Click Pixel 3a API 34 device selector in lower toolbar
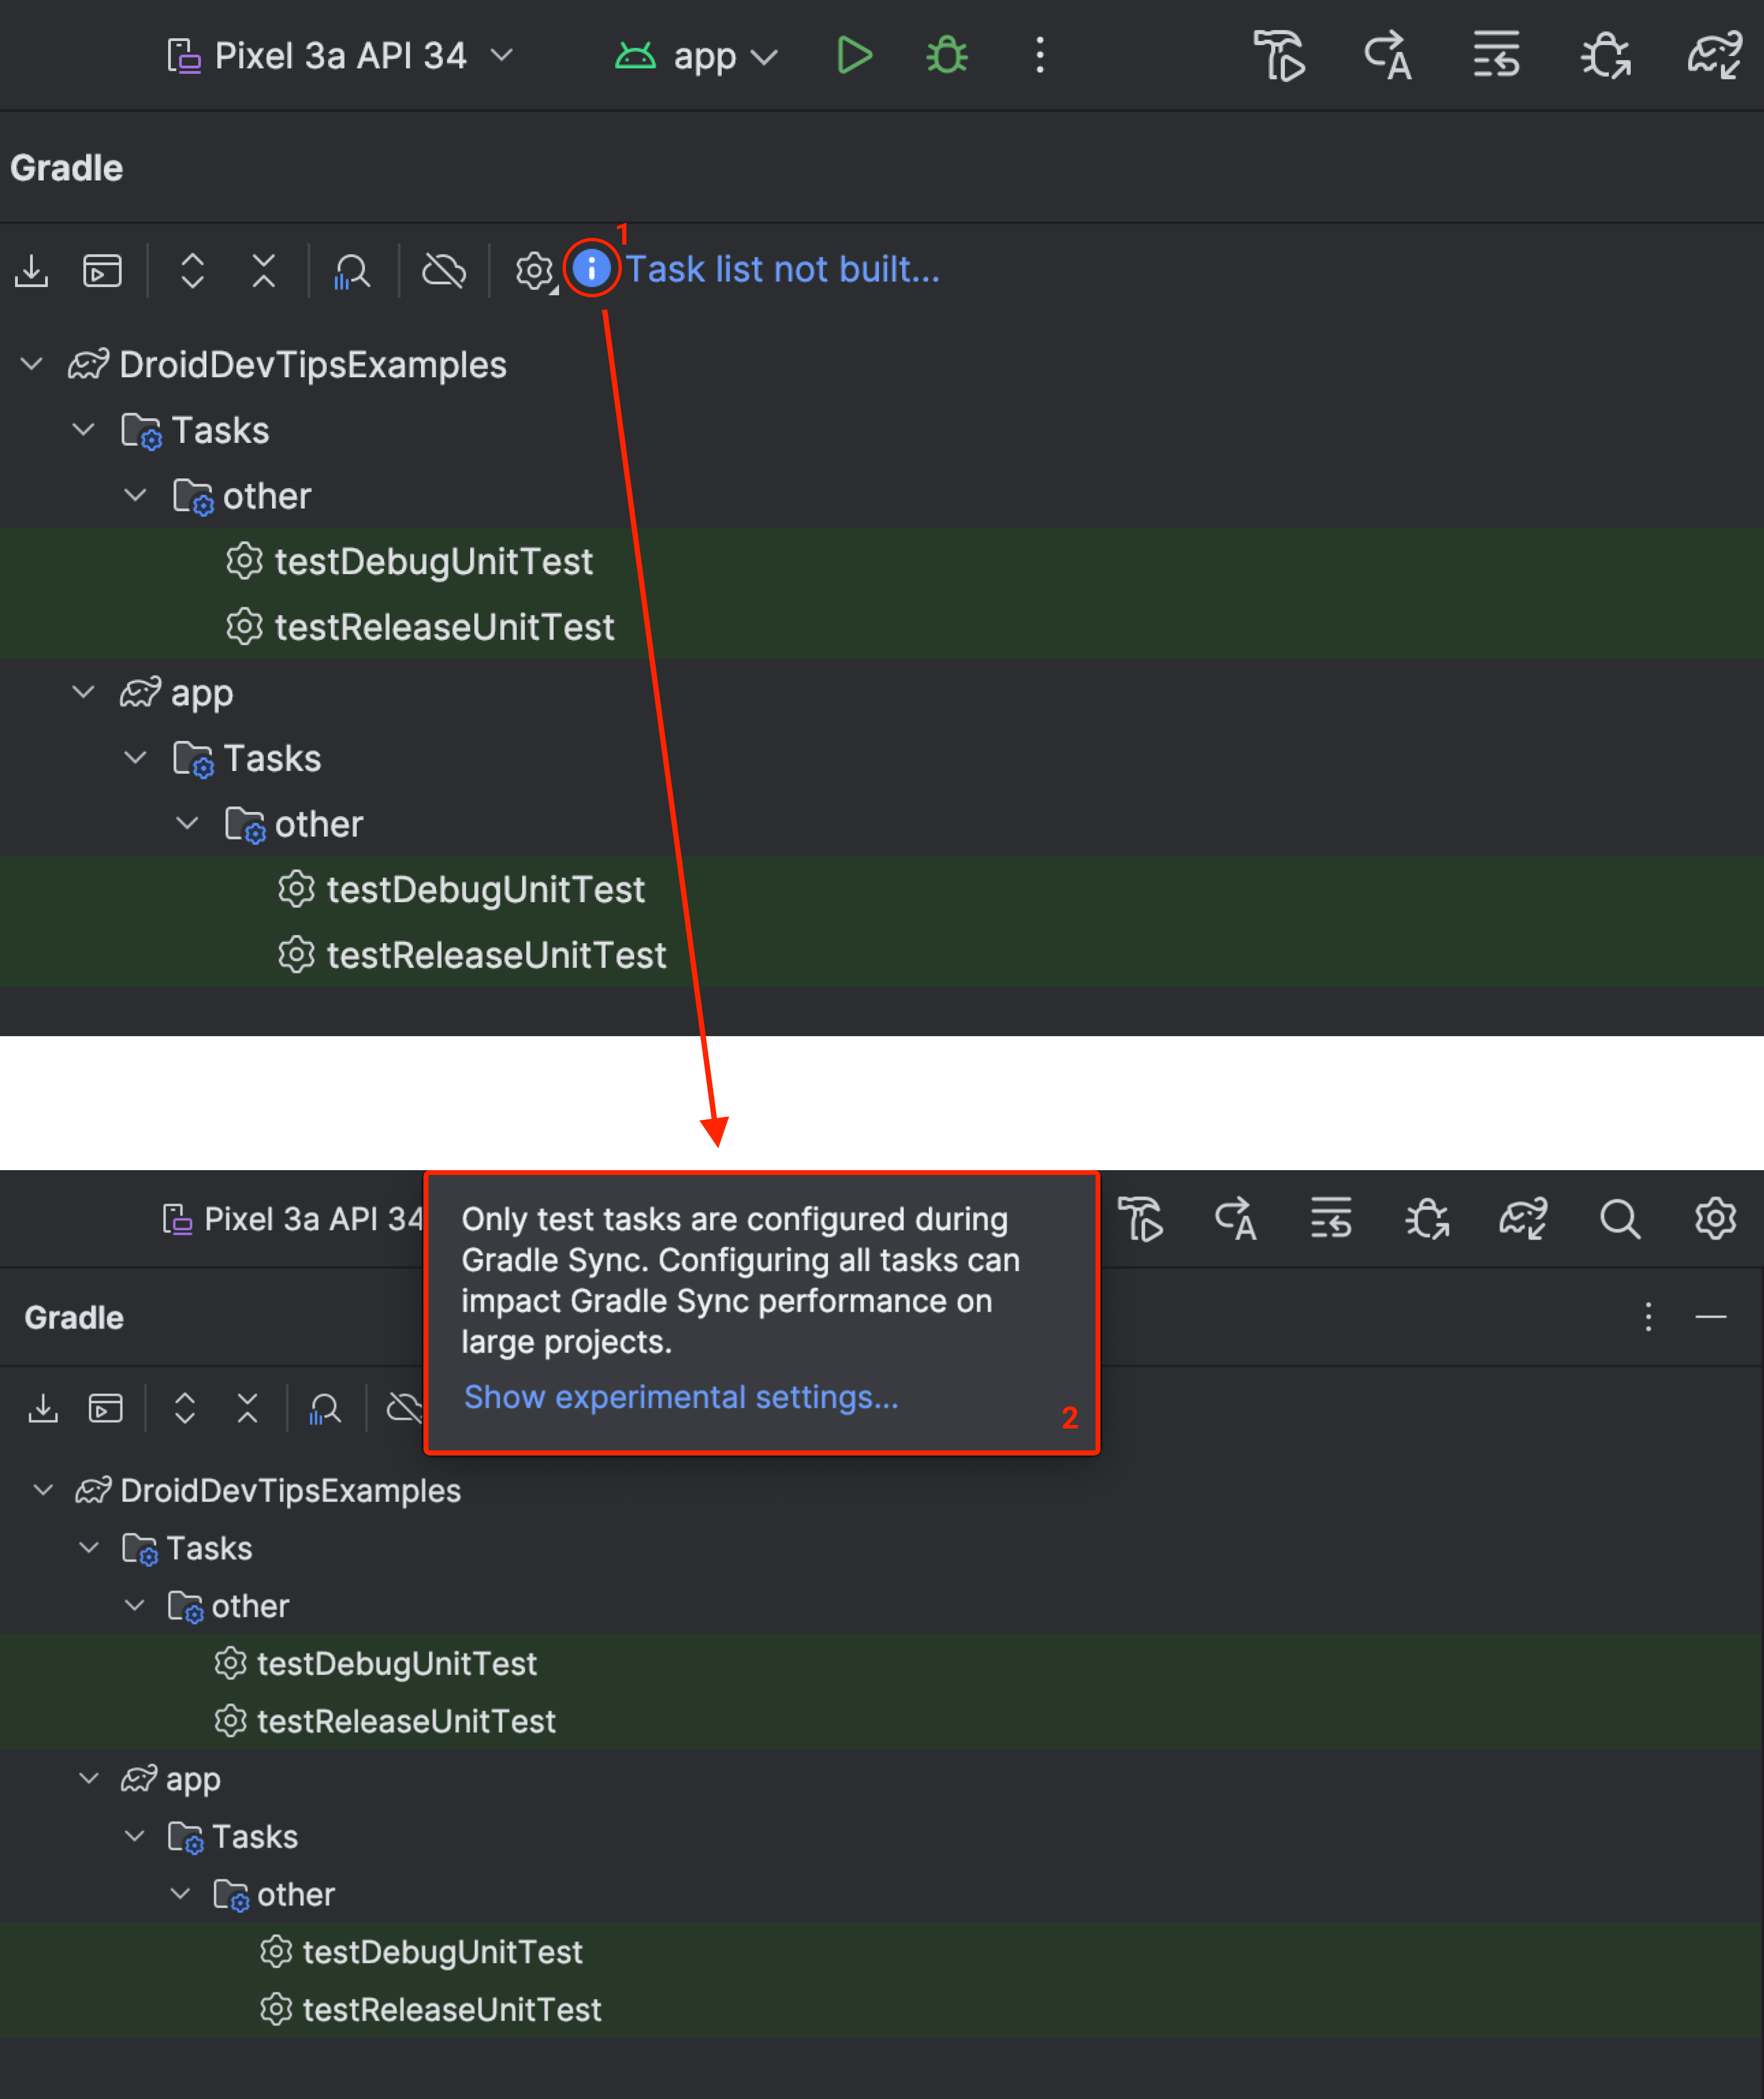1764x2099 pixels. (x=293, y=1219)
